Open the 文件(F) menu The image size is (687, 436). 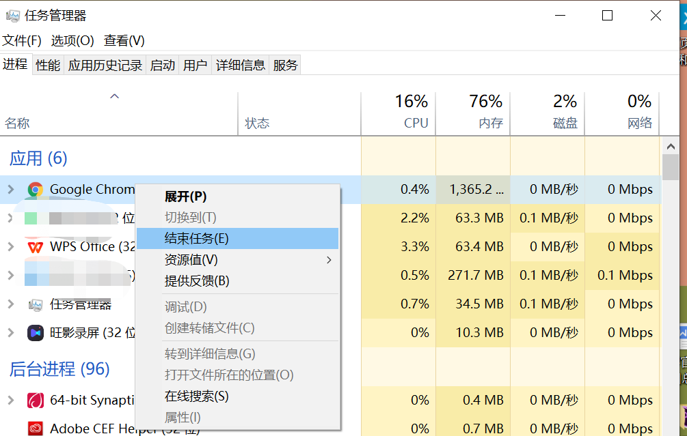[22, 41]
